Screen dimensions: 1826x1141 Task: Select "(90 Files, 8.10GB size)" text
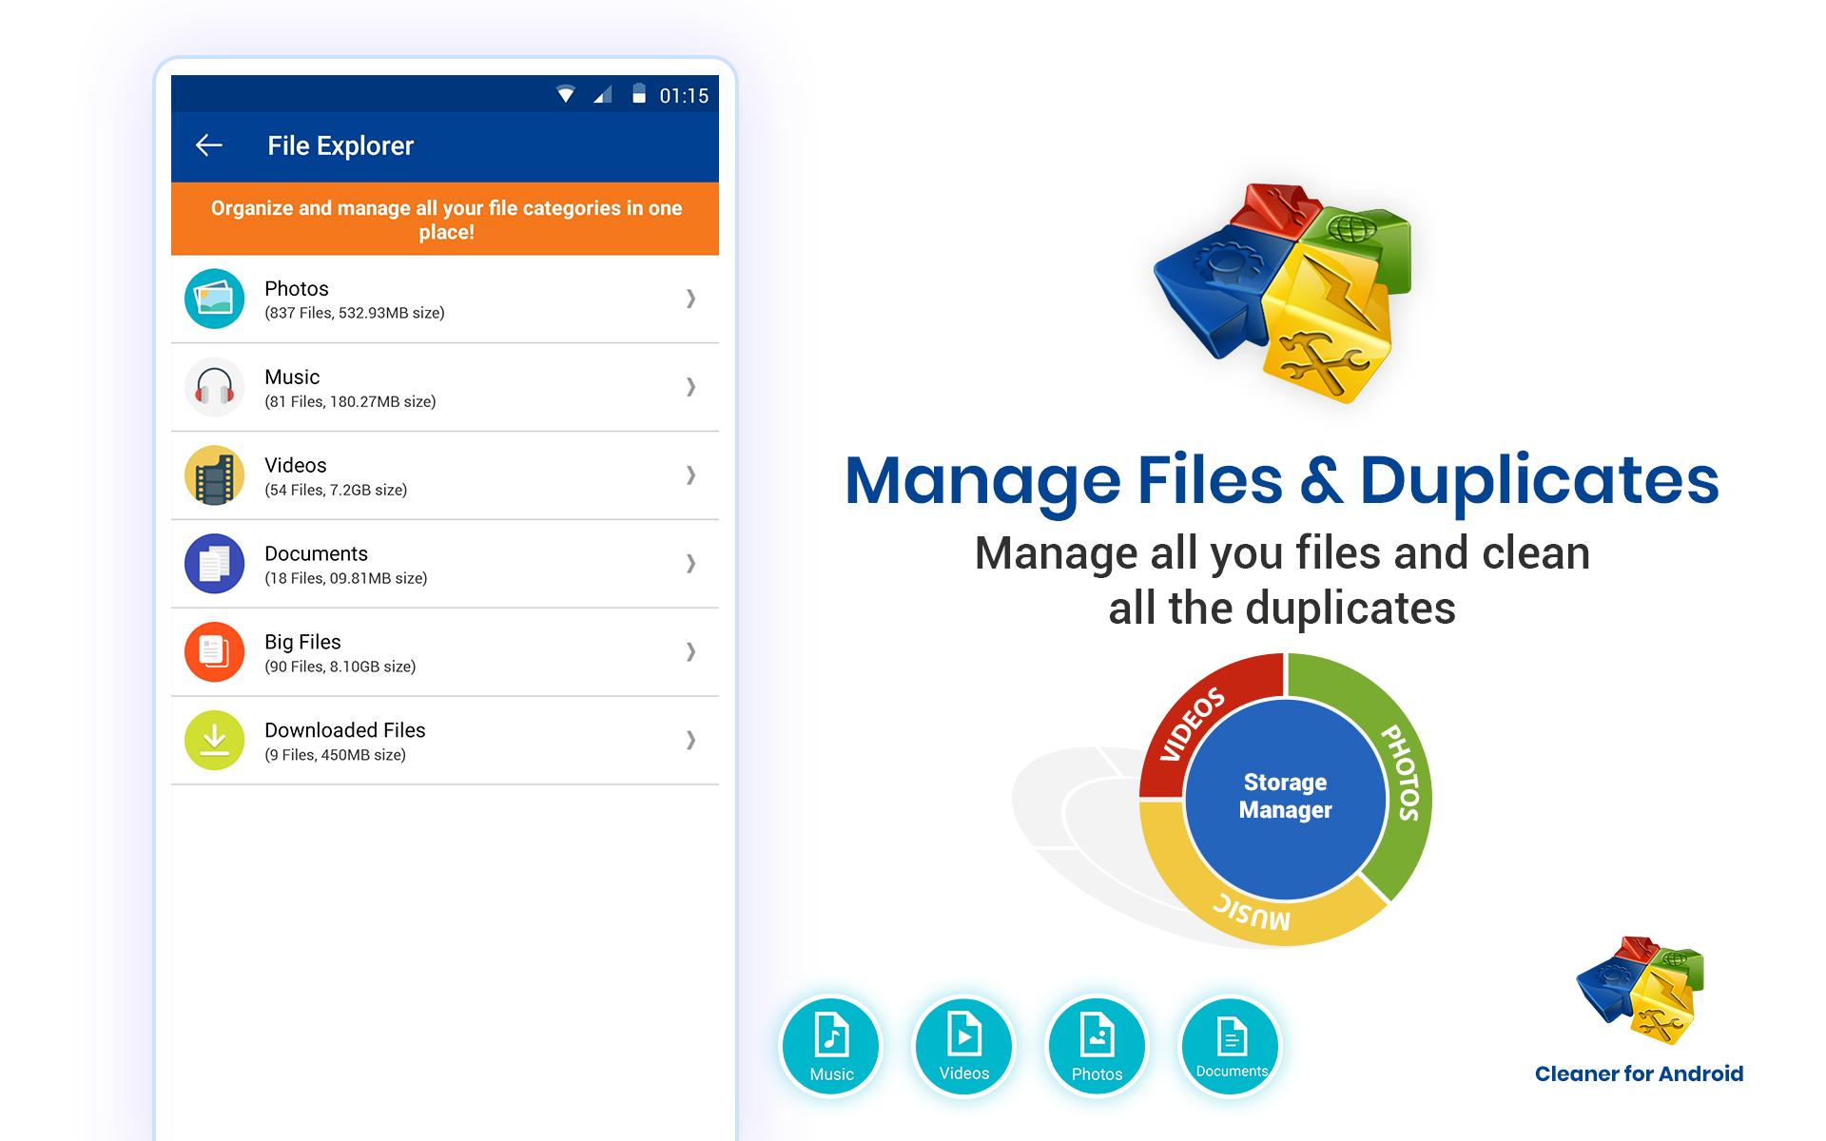[x=340, y=667]
